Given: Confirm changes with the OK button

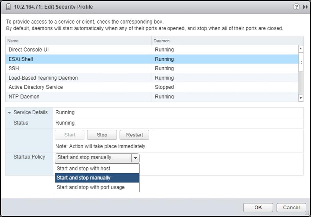Looking at the screenshot, I should tap(257, 208).
